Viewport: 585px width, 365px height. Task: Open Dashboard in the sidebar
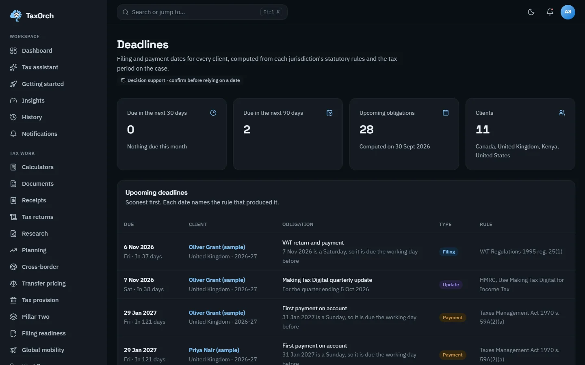(x=54, y=51)
